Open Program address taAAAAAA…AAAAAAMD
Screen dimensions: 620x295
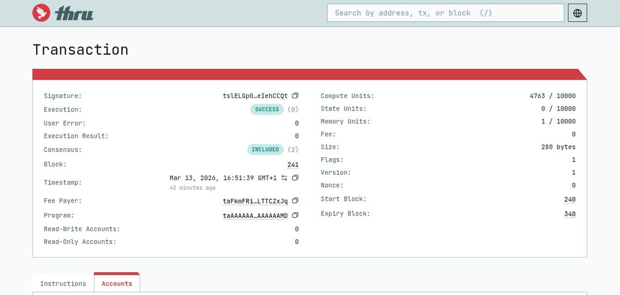pos(255,215)
